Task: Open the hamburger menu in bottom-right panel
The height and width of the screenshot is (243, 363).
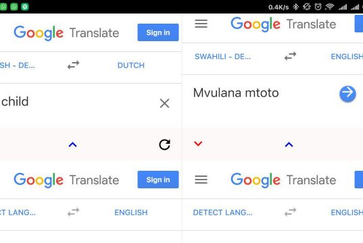Action: click(x=201, y=180)
